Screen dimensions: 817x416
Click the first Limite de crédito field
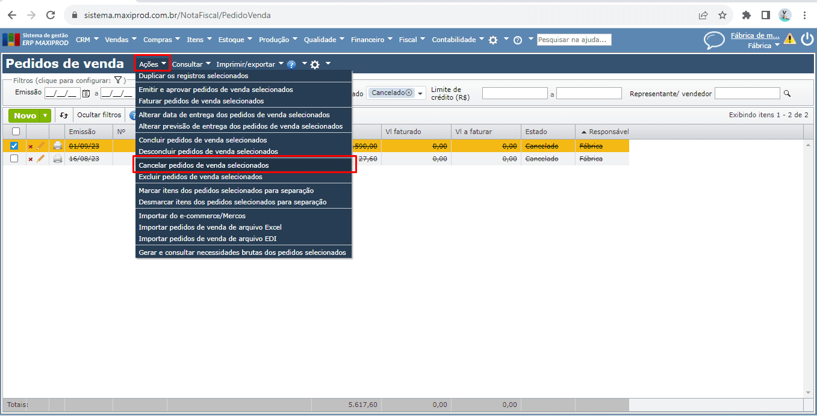coord(515,93)
